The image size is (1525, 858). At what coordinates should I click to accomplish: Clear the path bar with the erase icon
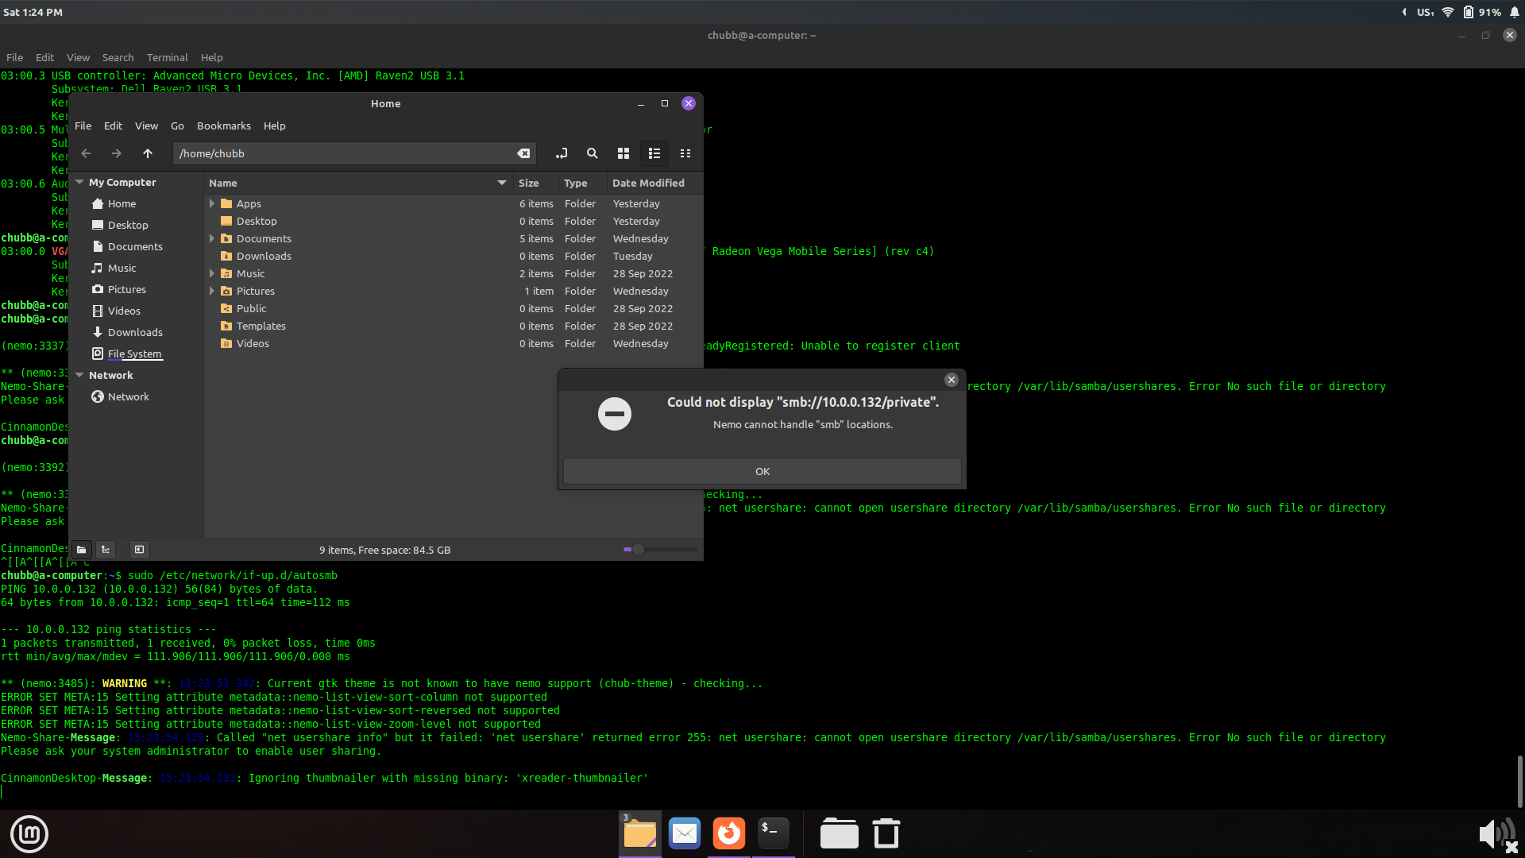pos(523,153)
